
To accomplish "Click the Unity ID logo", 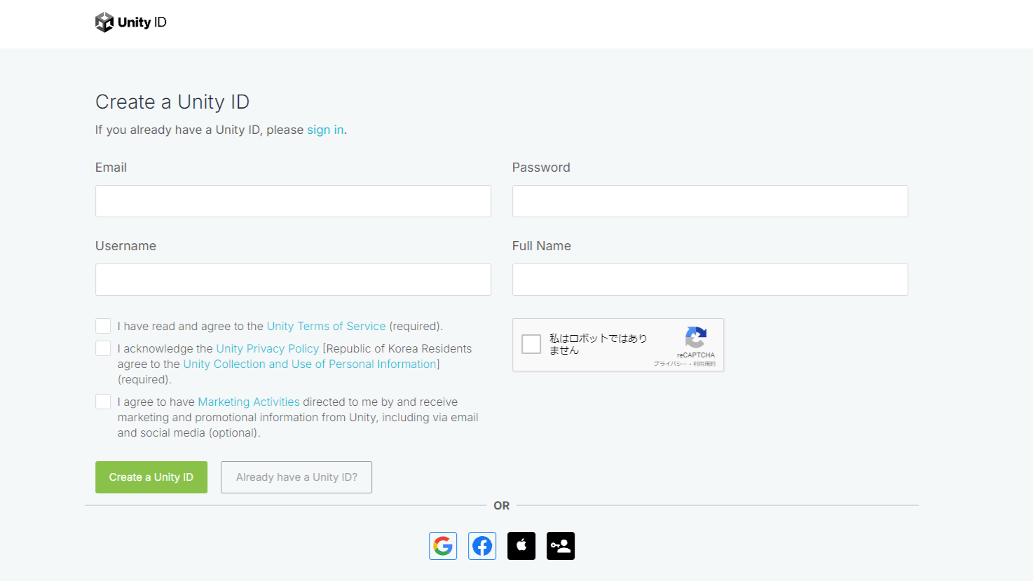I will 131,22.
